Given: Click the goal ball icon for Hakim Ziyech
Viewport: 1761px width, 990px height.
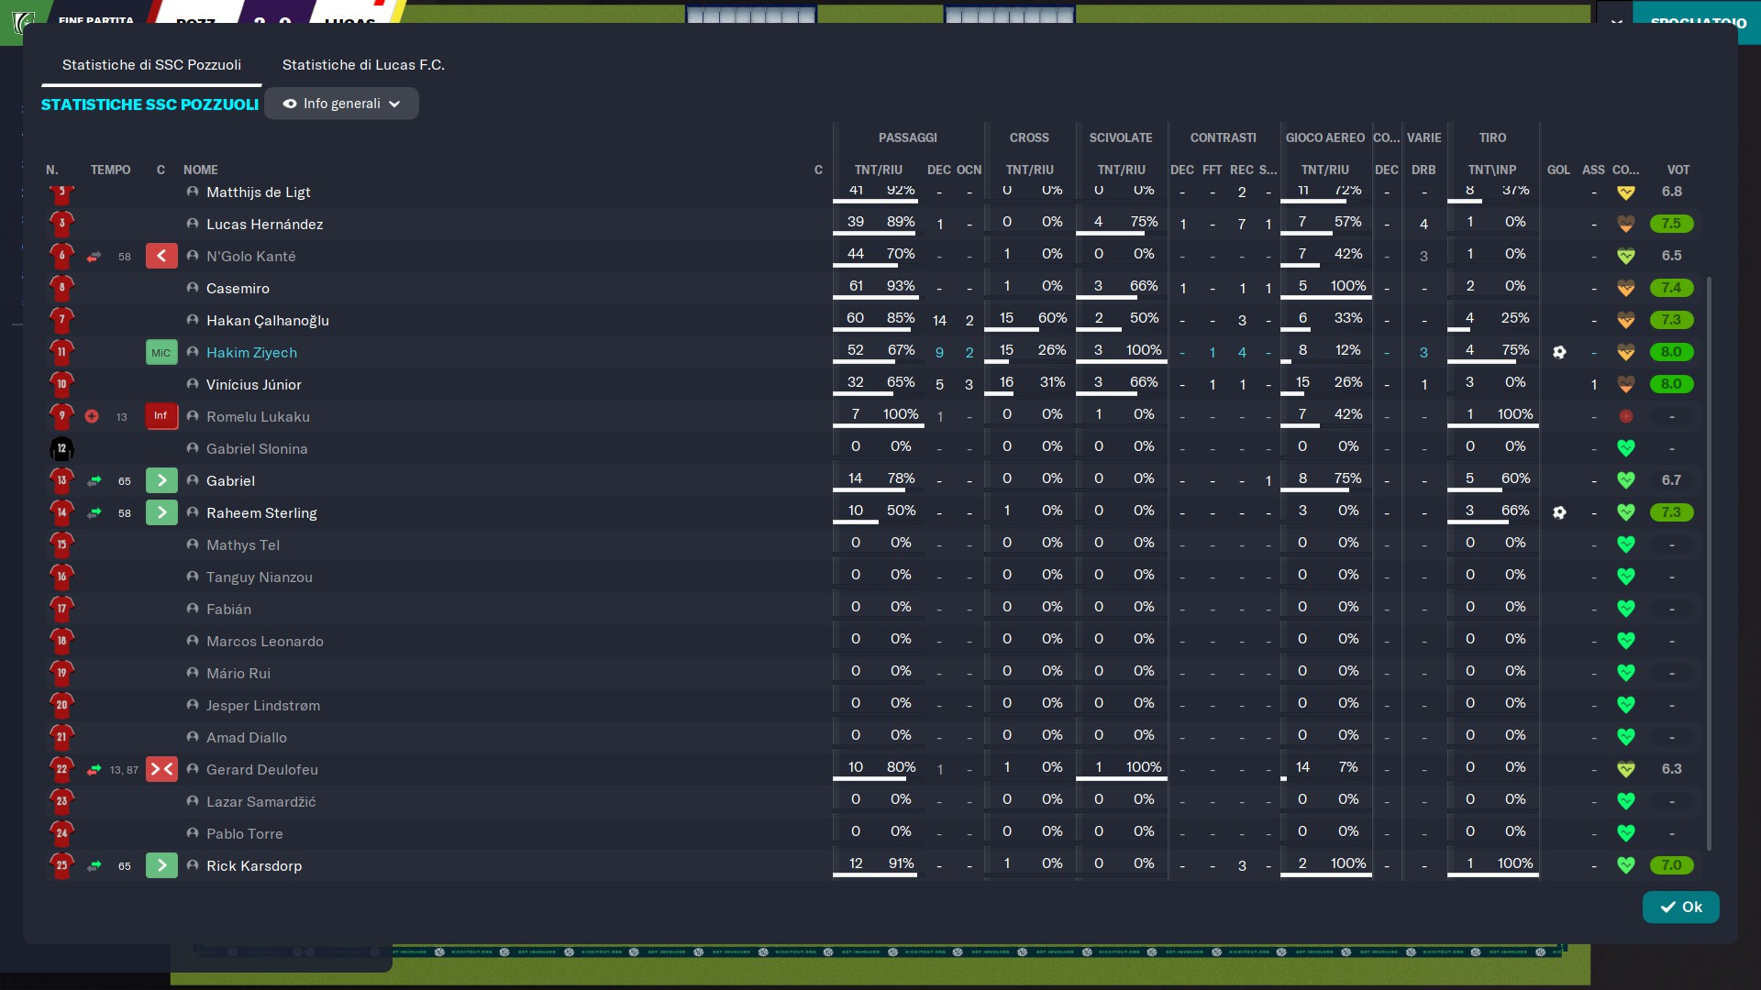Looking at the screenshot, I should 1559,352.
